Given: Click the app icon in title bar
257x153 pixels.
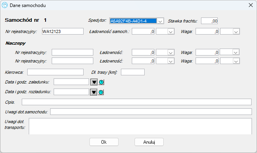Looking at the screenshot, I should 5,5.
